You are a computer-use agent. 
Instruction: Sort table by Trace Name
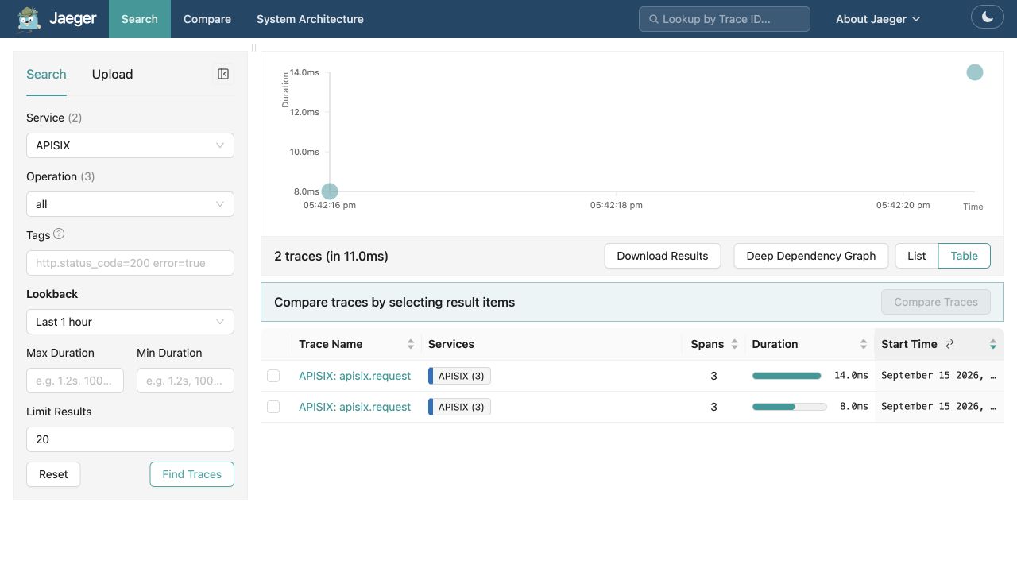(411, 344)
